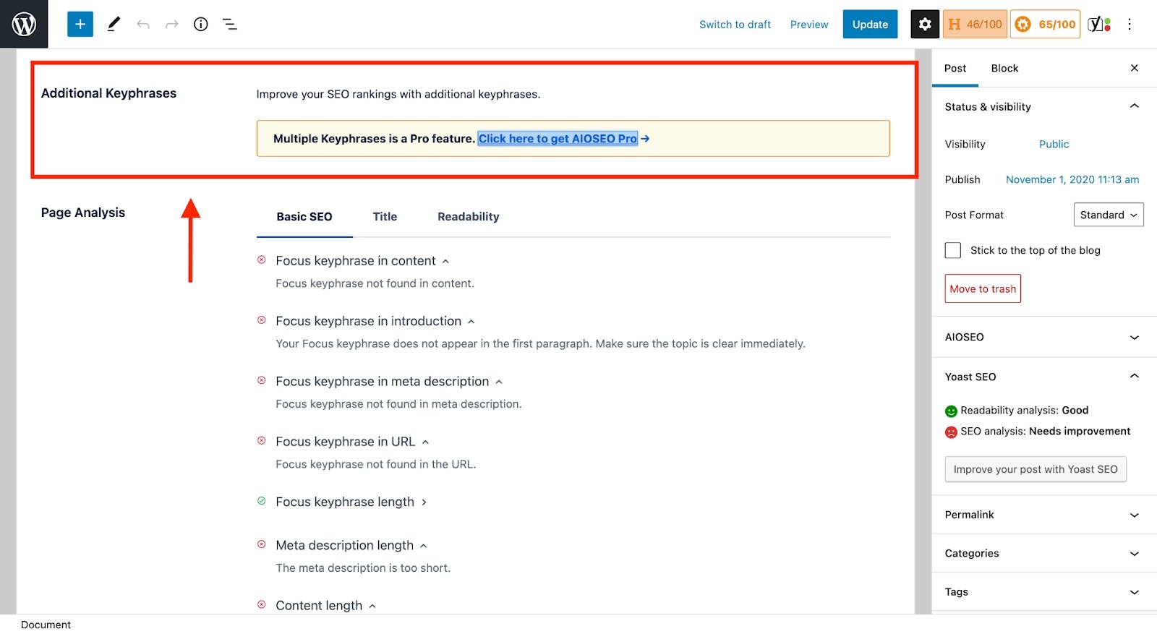Open the list view outline icon

229,24
